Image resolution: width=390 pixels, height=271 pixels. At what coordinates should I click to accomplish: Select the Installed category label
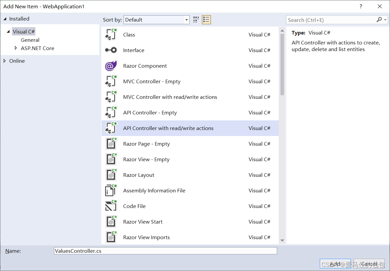pos(19,19)
